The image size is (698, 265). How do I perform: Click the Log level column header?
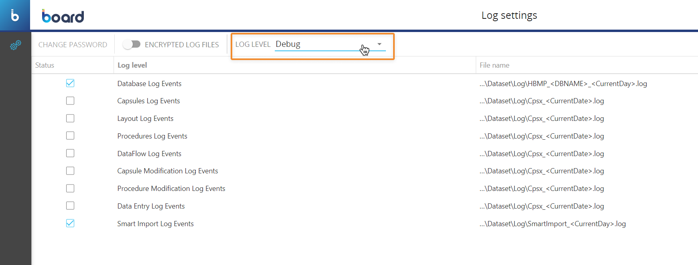pos(132,65)
